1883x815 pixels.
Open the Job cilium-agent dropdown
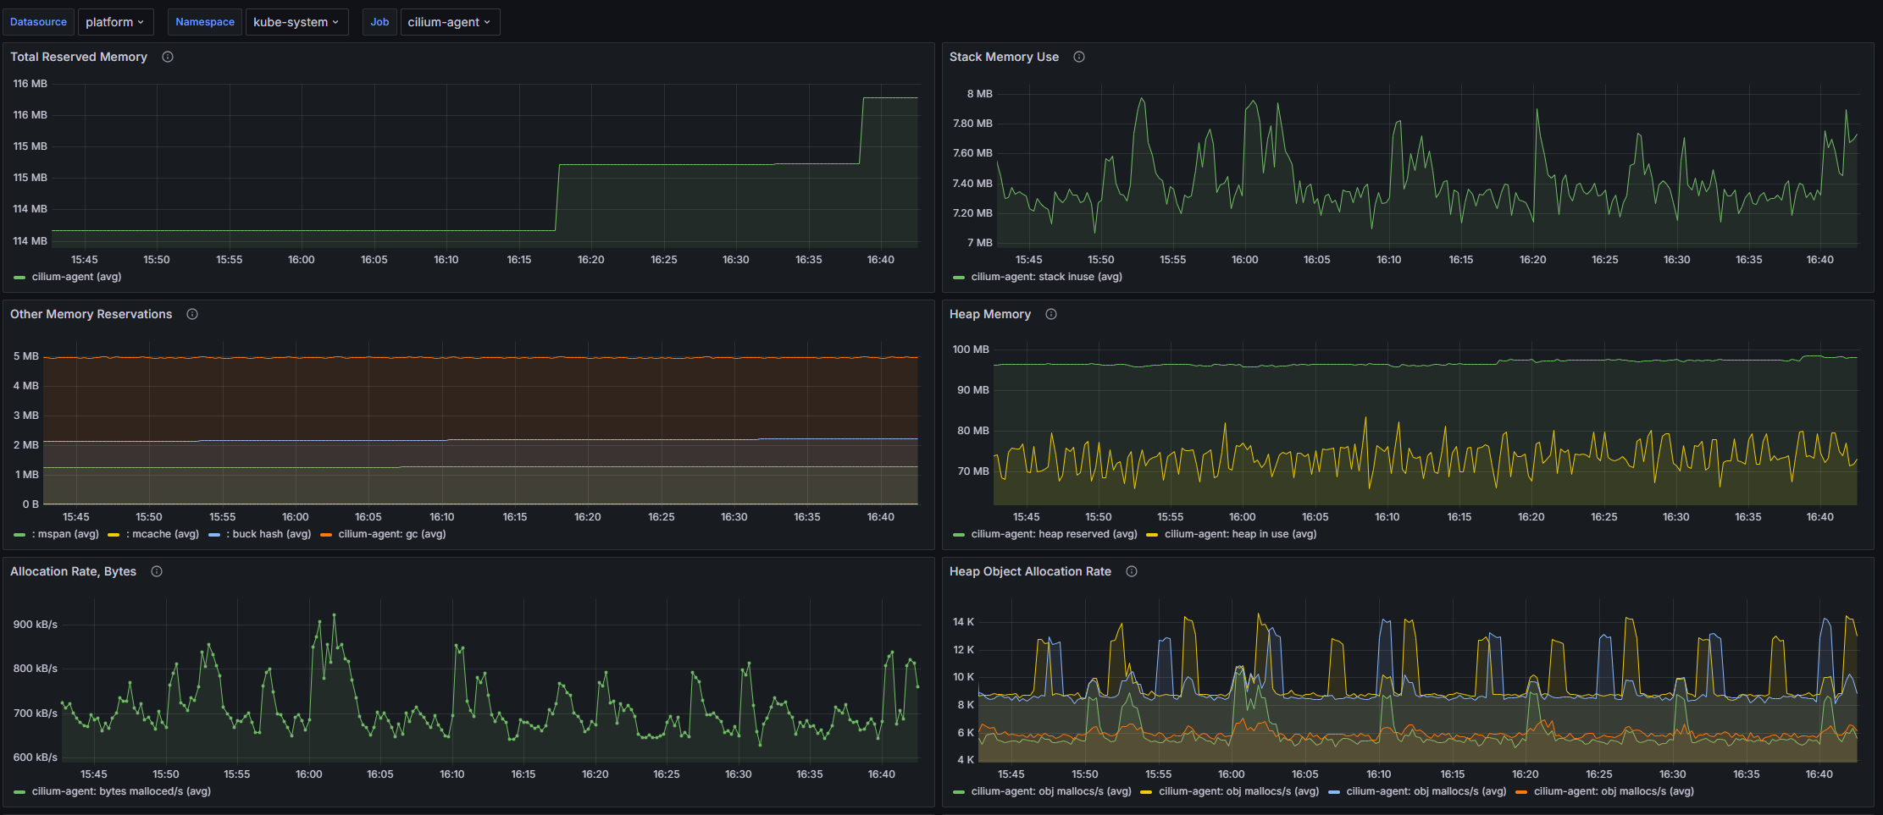(449, 22)
